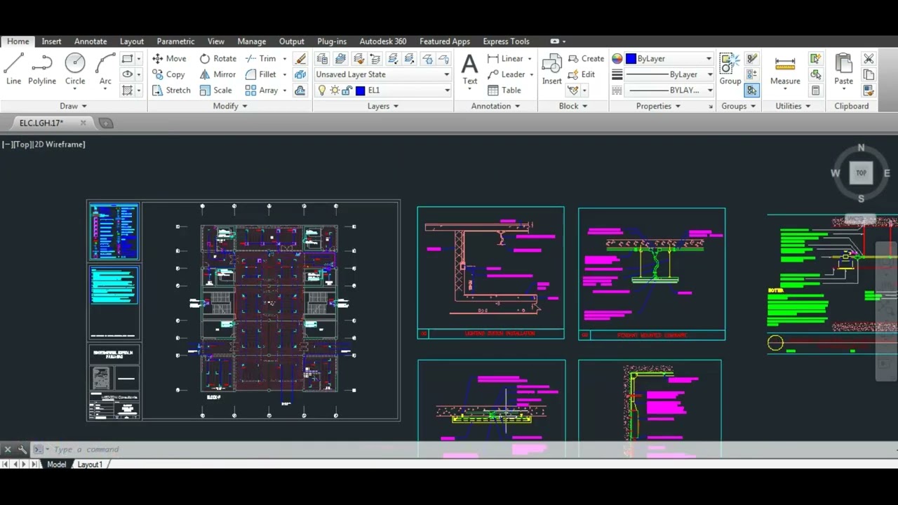Activate the Mirror command
Image resolution: width=898 pixels, height=505 pixels.
217,74
